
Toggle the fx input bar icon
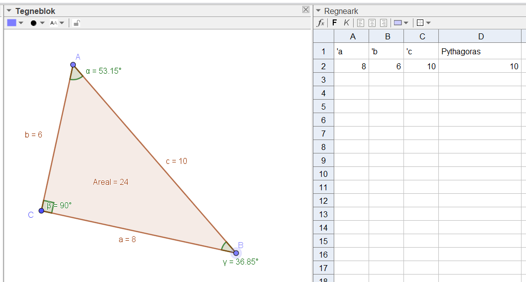coord(321,23)
